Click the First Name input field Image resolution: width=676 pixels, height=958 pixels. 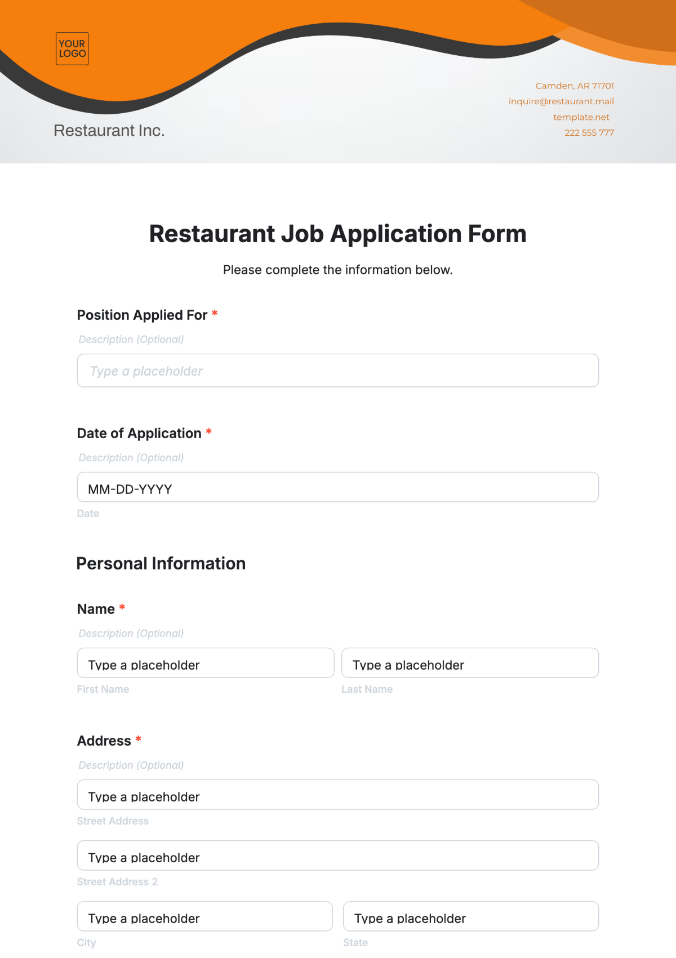(206, 663)
